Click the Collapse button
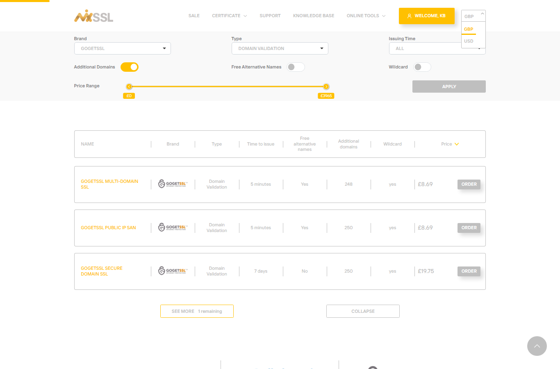The width and height of the screenshot is (560, 369). (x=363, y=311)
